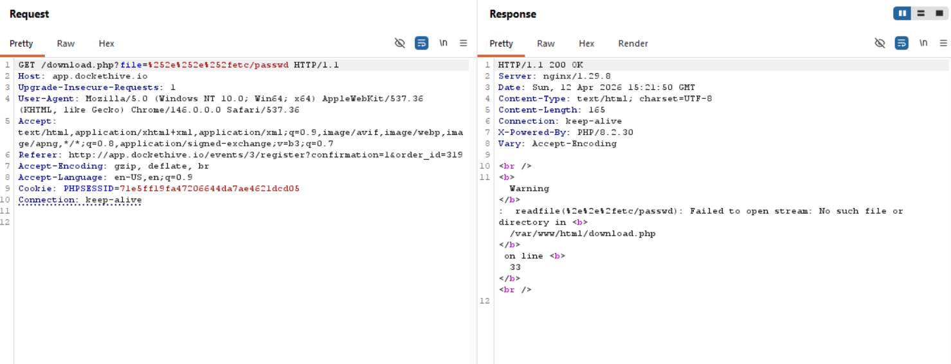
Task: Switch to the Raw tab in Response
Action: [x=545, y=44]
